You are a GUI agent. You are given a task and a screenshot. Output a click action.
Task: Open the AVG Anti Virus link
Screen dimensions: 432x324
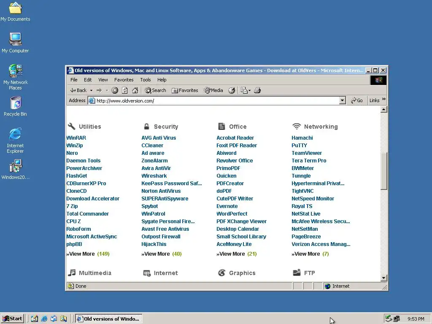coord(159,138)
